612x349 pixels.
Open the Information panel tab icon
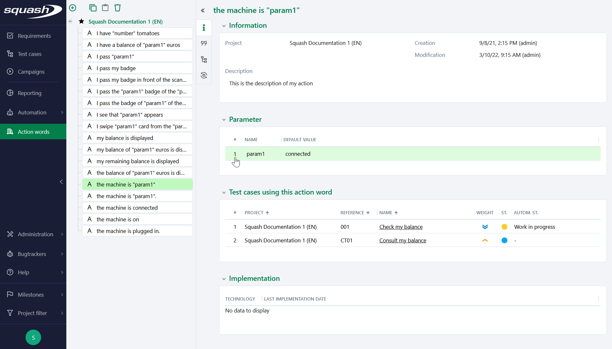tap(204, 27)
